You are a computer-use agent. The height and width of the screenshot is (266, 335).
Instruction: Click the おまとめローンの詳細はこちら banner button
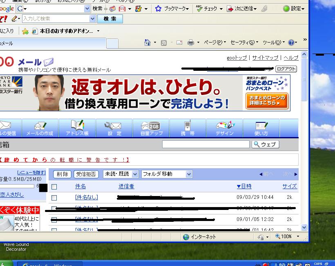pyautogui.click(x=267, y=101)
